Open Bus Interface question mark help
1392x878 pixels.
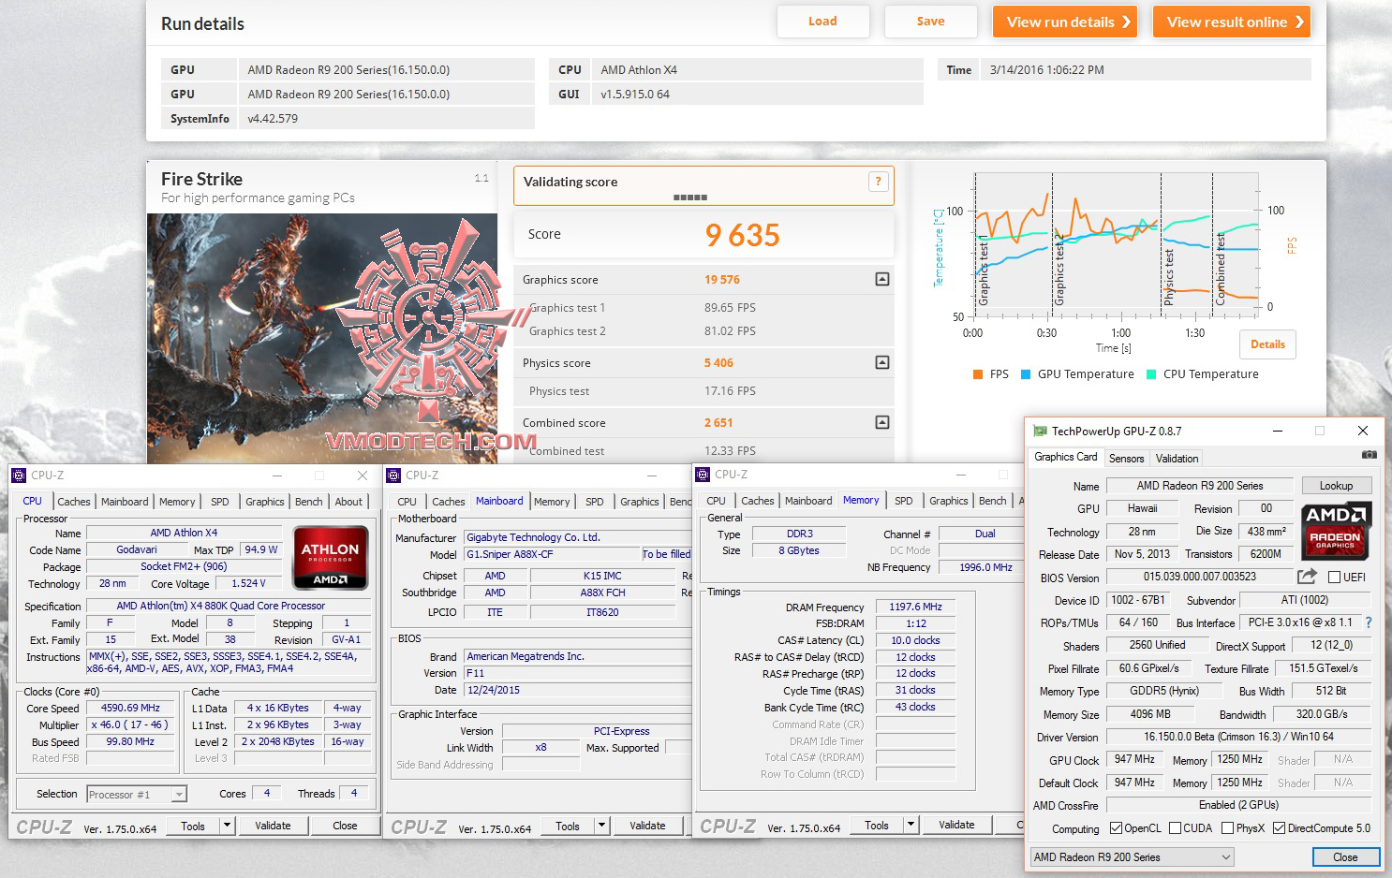coord(1369,622)
